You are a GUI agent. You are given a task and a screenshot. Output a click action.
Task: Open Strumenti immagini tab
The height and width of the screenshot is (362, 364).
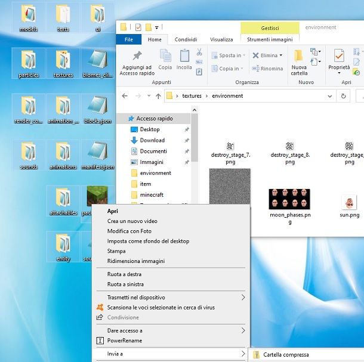pos(270,39)
